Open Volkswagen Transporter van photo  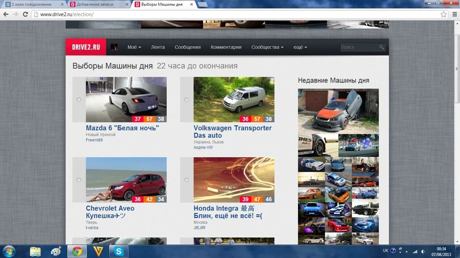point(234,99)
